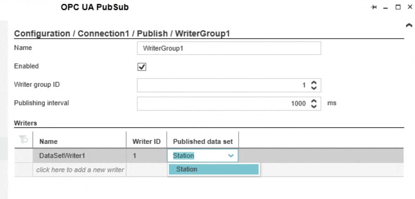Close the OPC UA PubSub window
Viewport: 415px width, 199px height.
[410, 8]
